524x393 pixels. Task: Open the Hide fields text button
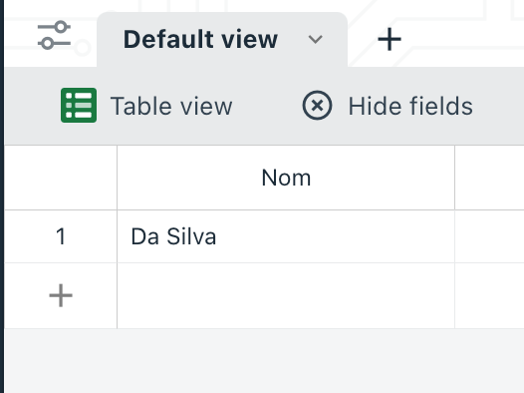[410, 106]
